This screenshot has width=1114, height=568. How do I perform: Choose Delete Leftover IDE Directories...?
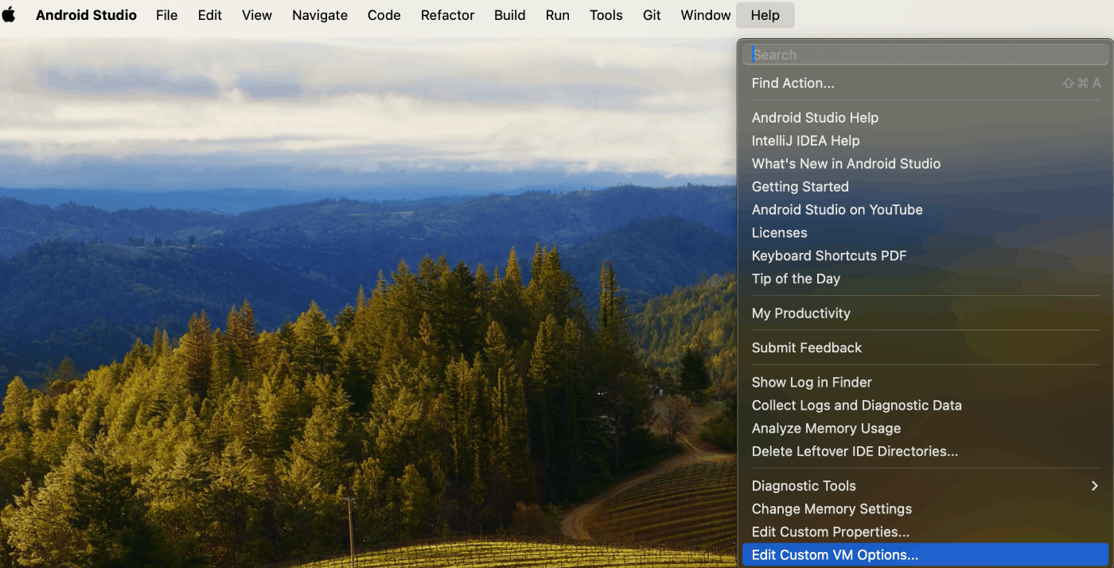925,451
